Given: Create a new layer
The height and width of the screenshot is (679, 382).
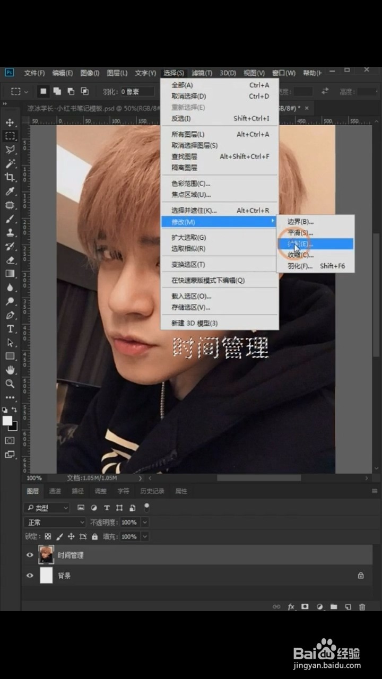Looking at the screenshot, I should pos(348,606).
